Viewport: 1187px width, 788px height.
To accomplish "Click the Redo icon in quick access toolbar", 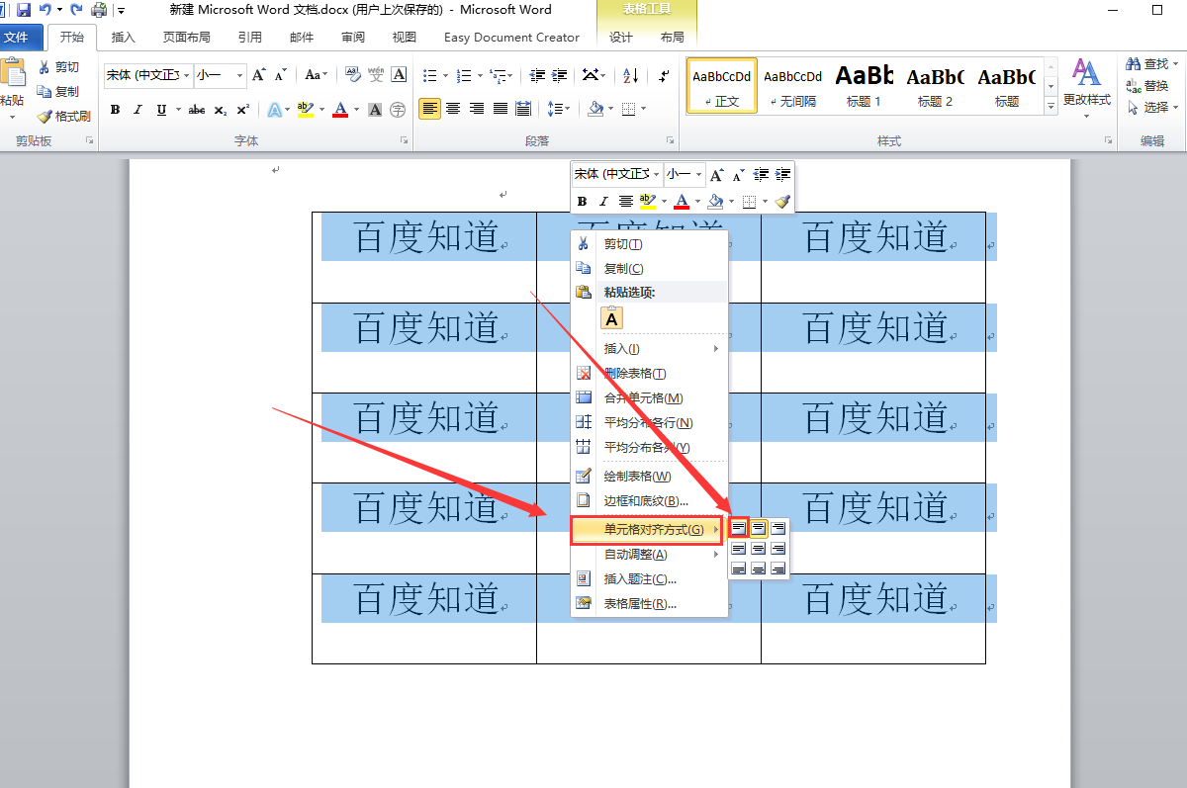I will tap(76, 10).
